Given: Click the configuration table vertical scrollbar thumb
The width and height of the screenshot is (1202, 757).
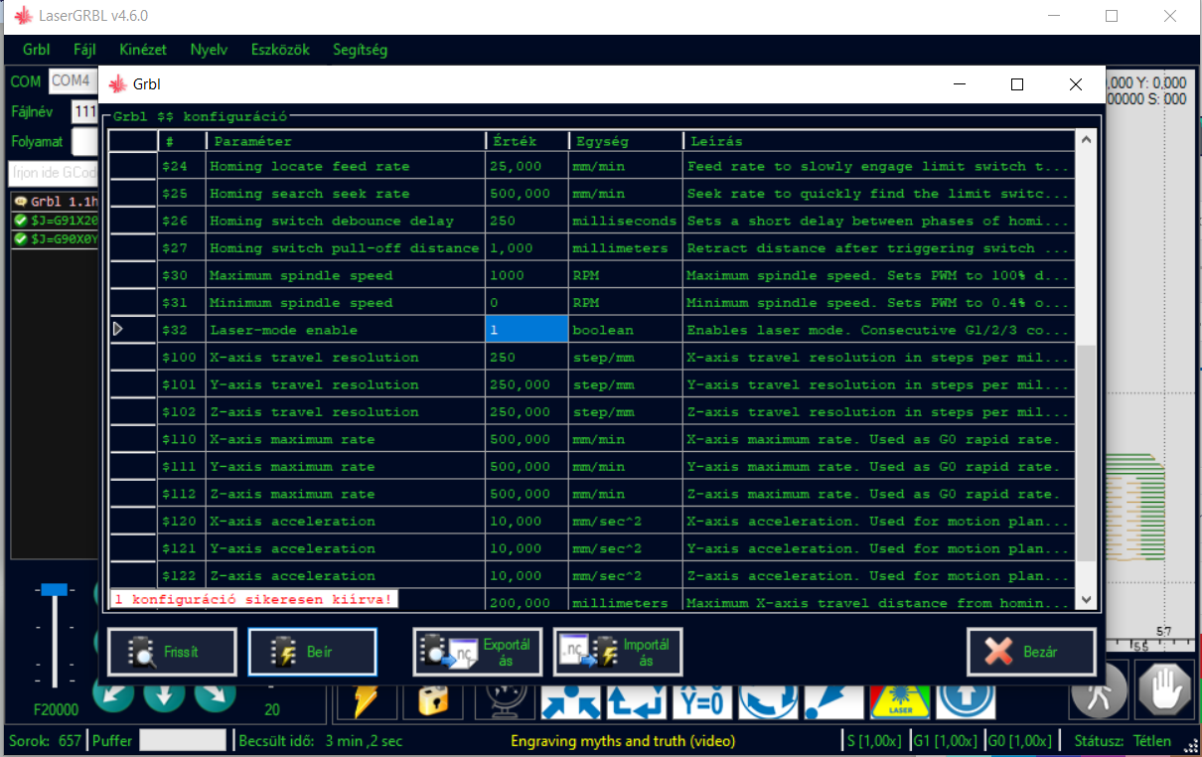Looking at the screenshot, I should point(1086,454).
